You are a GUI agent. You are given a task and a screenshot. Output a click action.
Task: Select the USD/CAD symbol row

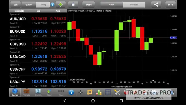(x=38, y=57)
